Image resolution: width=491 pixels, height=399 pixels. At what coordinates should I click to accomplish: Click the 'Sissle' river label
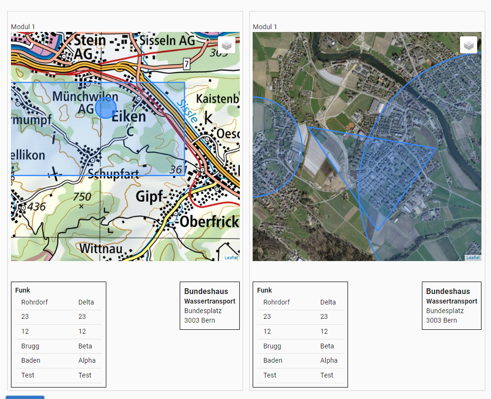(x=187, y=112)
